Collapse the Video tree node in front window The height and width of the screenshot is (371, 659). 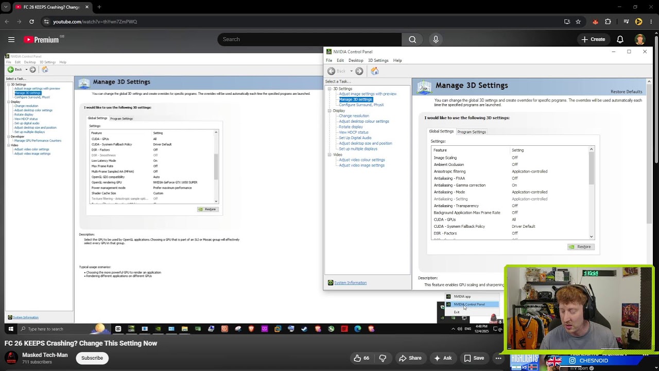click(x=329, y=155)
